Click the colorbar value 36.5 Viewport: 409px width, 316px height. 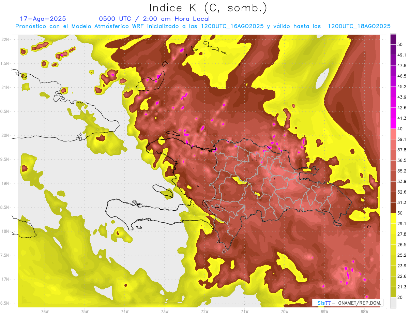402,160
